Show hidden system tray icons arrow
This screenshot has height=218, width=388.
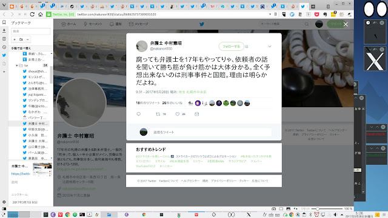tap(342, 214)
